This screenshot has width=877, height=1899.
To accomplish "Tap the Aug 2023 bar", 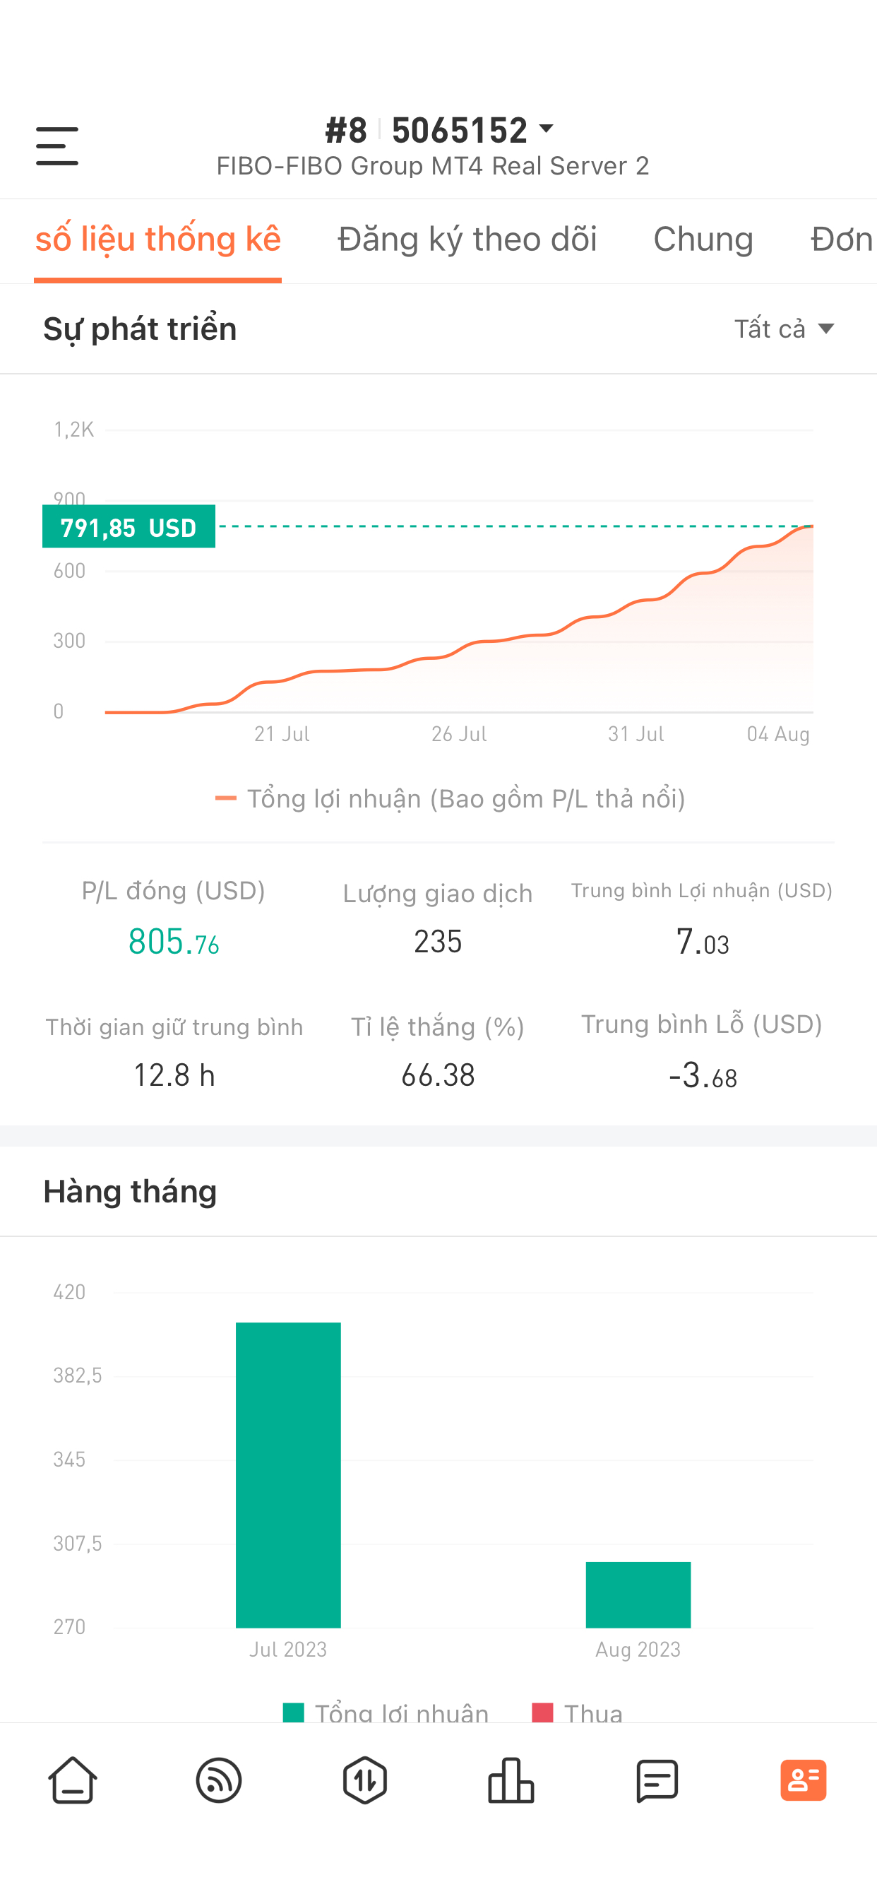I will (x=638, y=1595).
